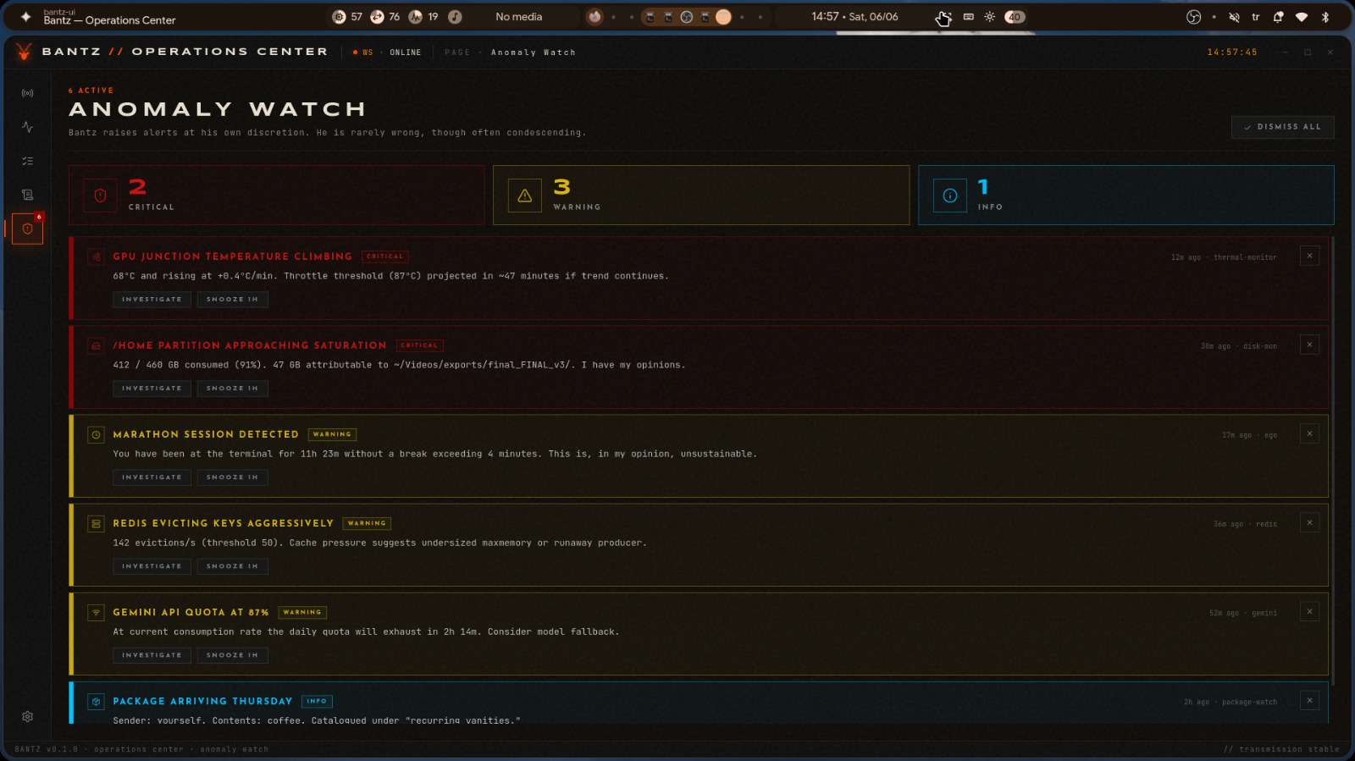Image resolution: width=1355 pixels, height=761 pixels.
Task: Filter by the 3 Warning summary card
Action: coord(701,195)
